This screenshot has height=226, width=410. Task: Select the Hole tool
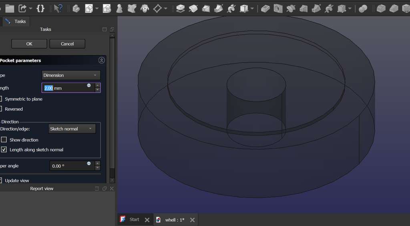(x=278, y=9)
